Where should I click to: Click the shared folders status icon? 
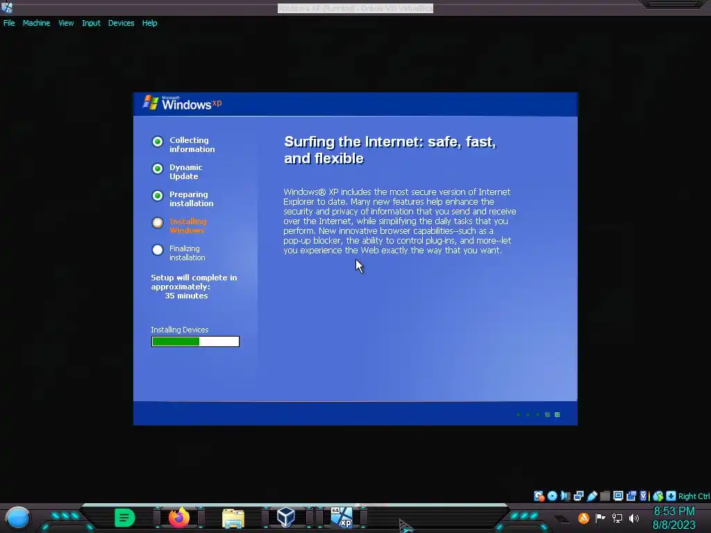pyautogui.click(x=605, y=496)
